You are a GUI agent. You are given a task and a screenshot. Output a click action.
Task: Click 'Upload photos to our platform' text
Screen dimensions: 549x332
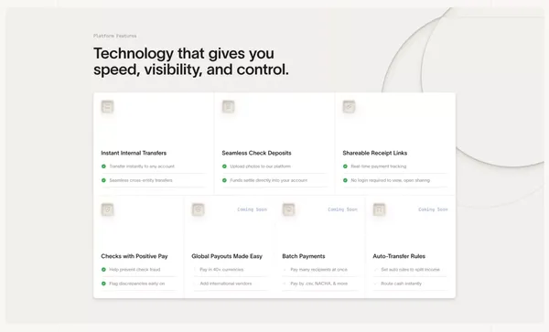click(x=260, y=166)
